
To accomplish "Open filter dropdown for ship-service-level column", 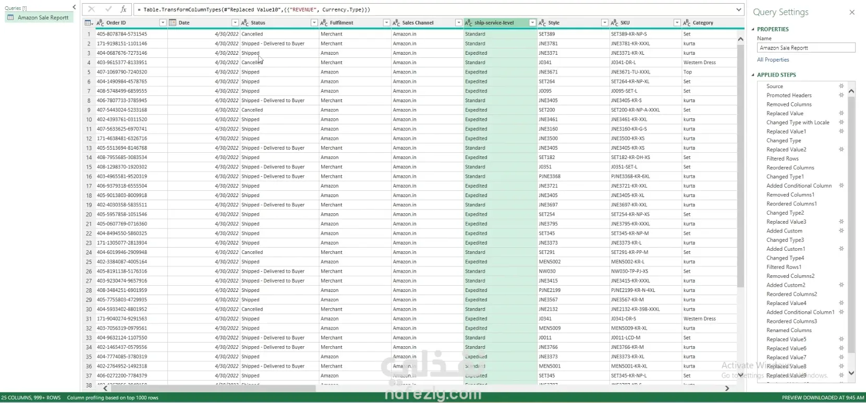I will pyautogui.click(x=532, y=23).
